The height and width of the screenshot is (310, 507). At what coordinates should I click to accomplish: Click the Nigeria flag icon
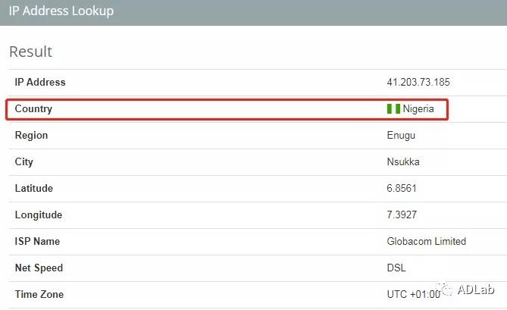[393, 108]
